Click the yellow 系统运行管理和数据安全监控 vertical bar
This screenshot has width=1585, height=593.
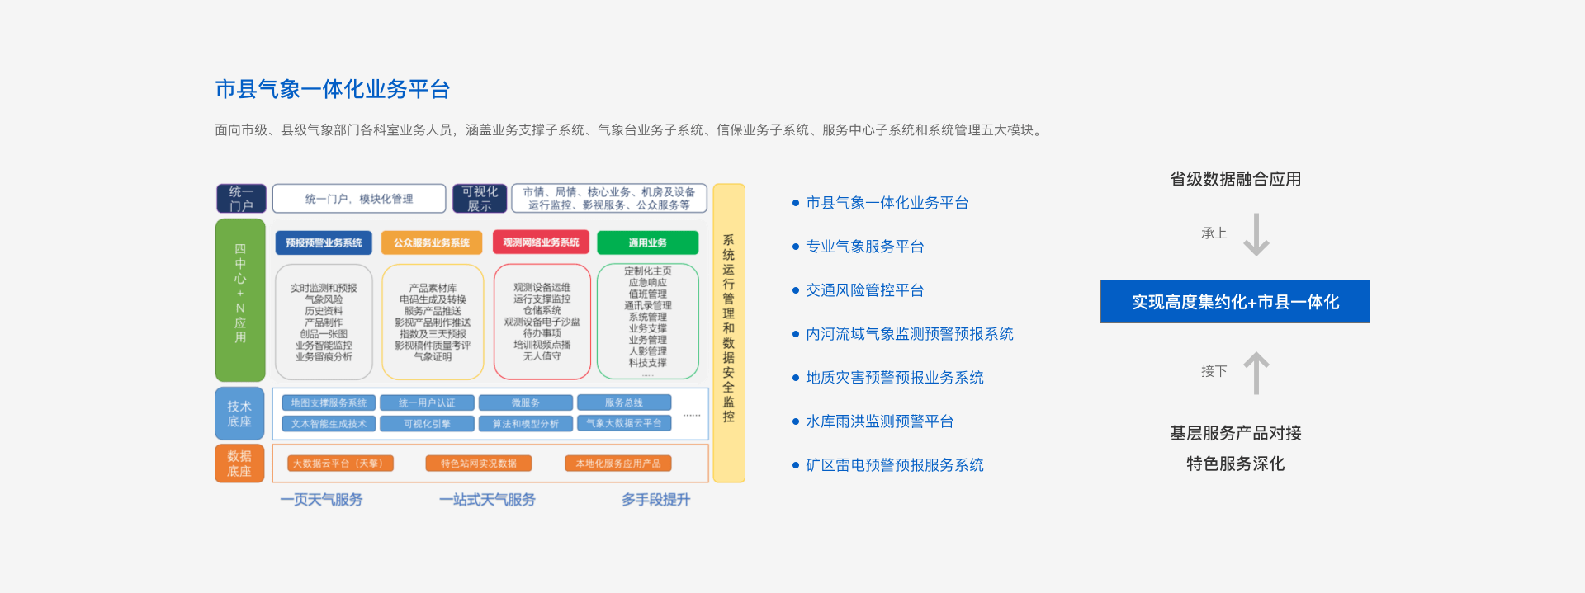[x=728, y=332]
